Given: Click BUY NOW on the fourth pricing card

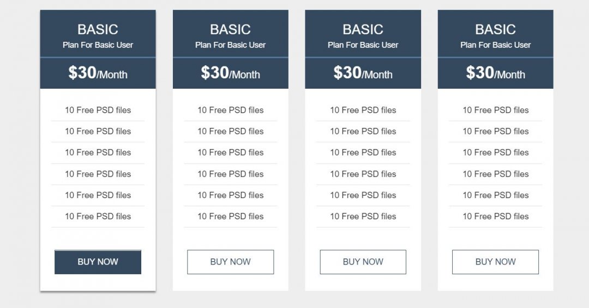Looking at the screenshot, I should click(x=495, y=262).
